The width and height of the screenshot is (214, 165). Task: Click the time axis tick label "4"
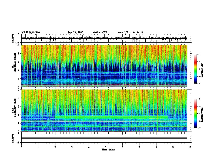(x=89, y=147)
